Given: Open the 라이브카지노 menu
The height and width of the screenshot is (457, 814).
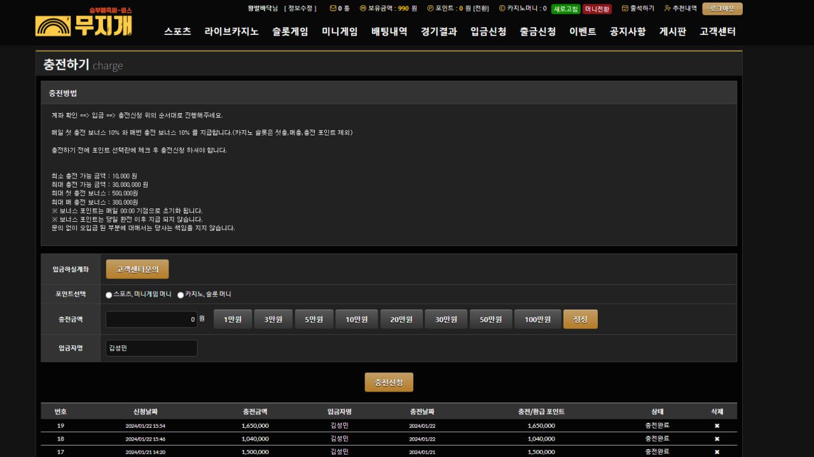Looking at the screenshot, I should 231,31.
